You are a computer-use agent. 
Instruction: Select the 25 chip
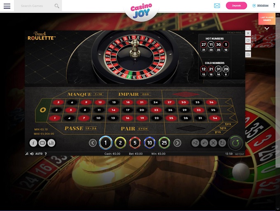164,143
